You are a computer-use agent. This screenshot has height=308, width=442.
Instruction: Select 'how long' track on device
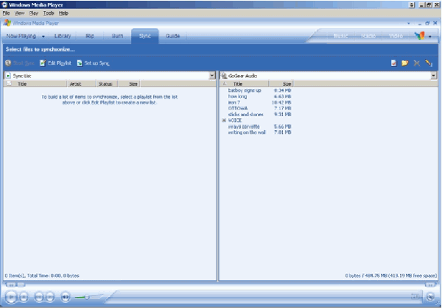pos(237,96)
